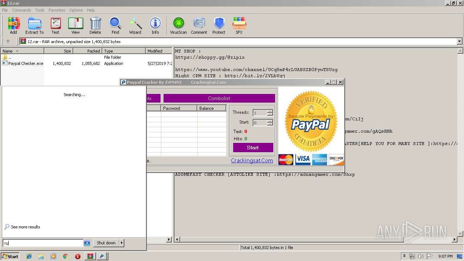The width and height of the screenshot is (464, 261).
Task: Click the Start button in Paypal Cracker
Action: [x=253, y=148]
